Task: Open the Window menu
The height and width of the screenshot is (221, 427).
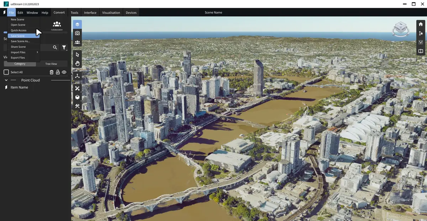Action: coord(32,12)
